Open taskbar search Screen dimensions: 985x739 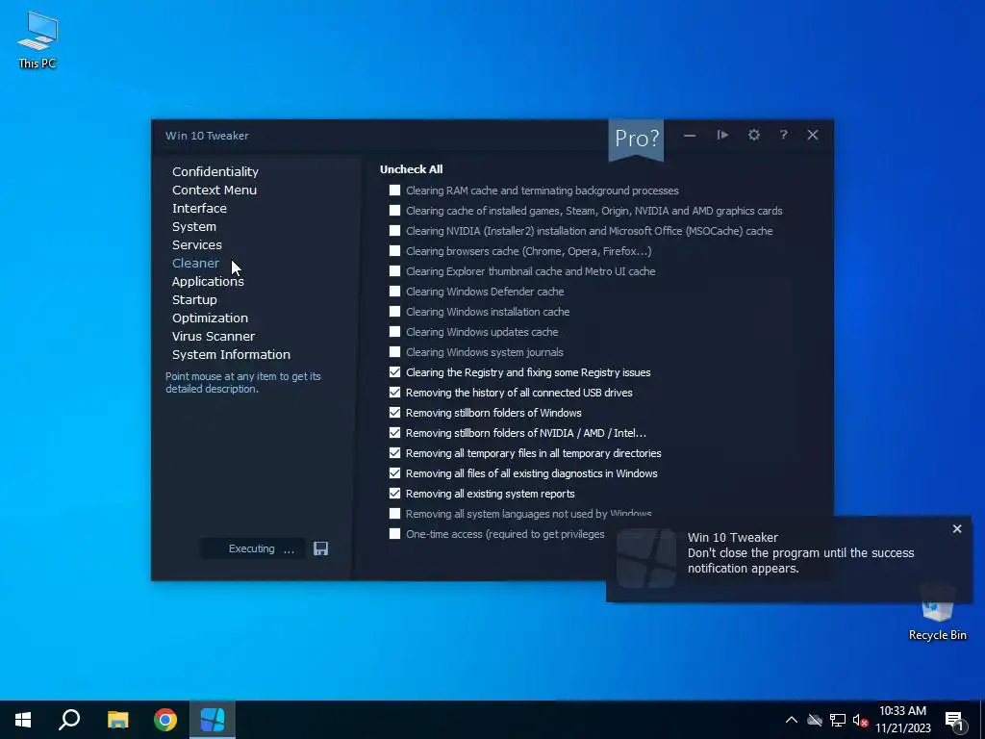coord(69,720)
